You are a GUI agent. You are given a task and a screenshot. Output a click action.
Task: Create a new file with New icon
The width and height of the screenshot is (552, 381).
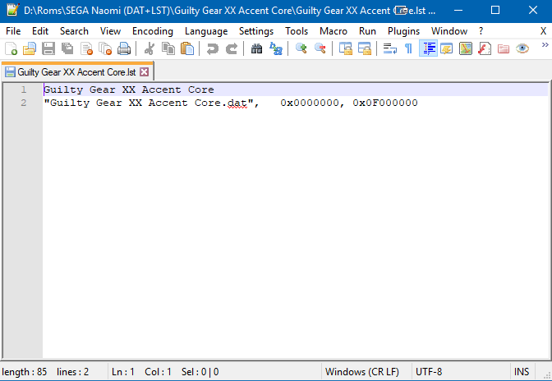point(11,48)
